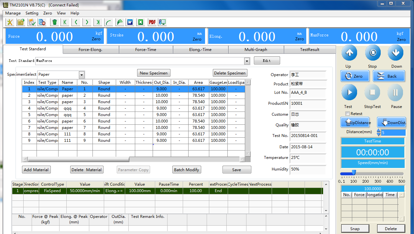The image size is (414, 234).
Task: Enable the Retest checkbox
Action: [347, 114]
